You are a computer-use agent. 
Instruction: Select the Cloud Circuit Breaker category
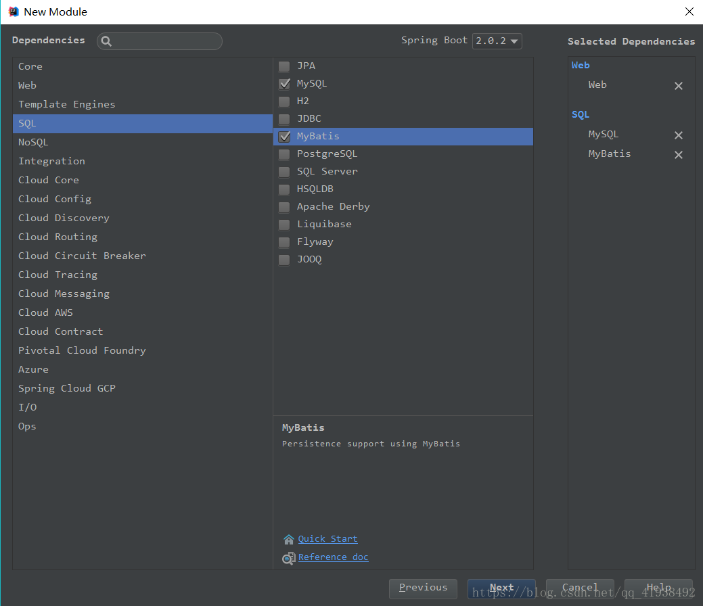(143, 256)
